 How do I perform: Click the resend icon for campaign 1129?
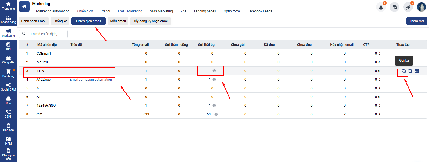tap(404, 71)
